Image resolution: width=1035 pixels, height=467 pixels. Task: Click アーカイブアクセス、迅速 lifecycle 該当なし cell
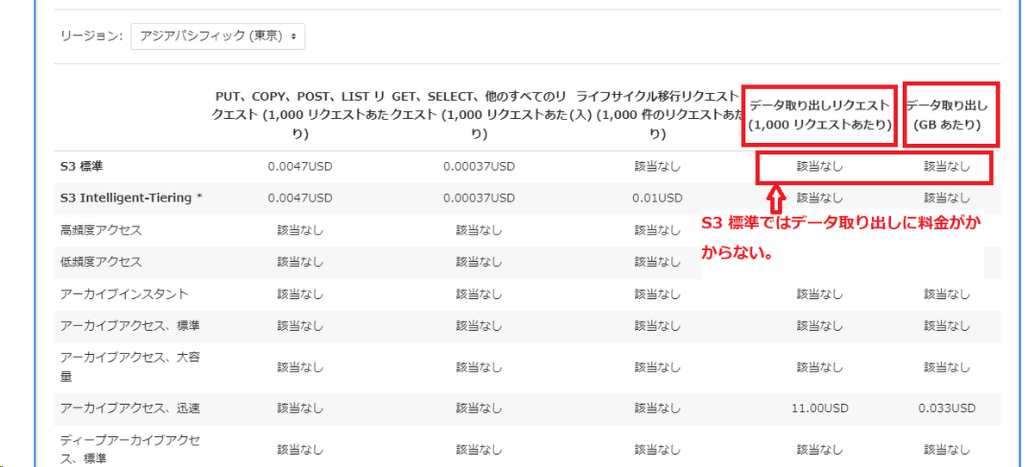point(658,408)
